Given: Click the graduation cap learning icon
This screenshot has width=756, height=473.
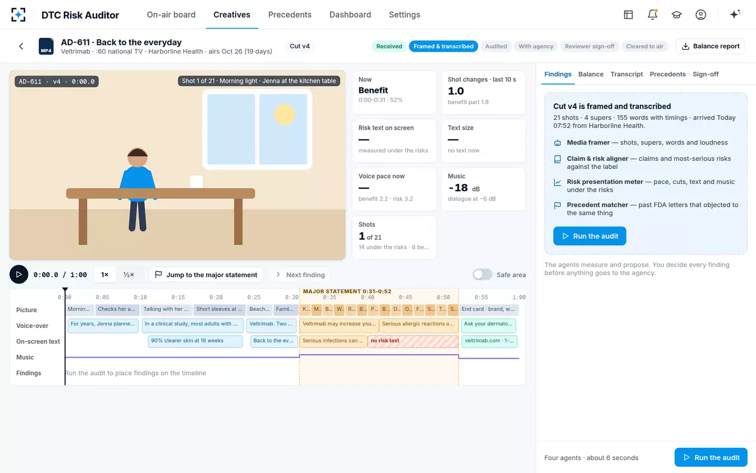Looking at the screenshot, I should click(677, 15).
